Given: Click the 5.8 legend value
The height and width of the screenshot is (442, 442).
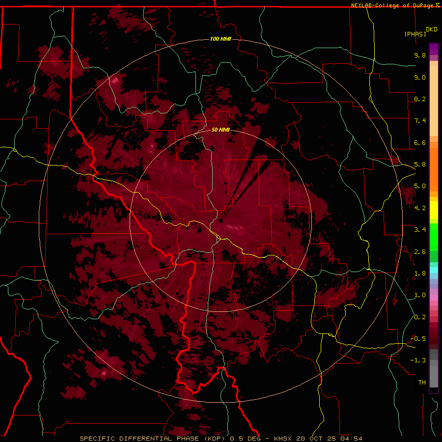Looking at the screenshot, I should click(420, 165).
